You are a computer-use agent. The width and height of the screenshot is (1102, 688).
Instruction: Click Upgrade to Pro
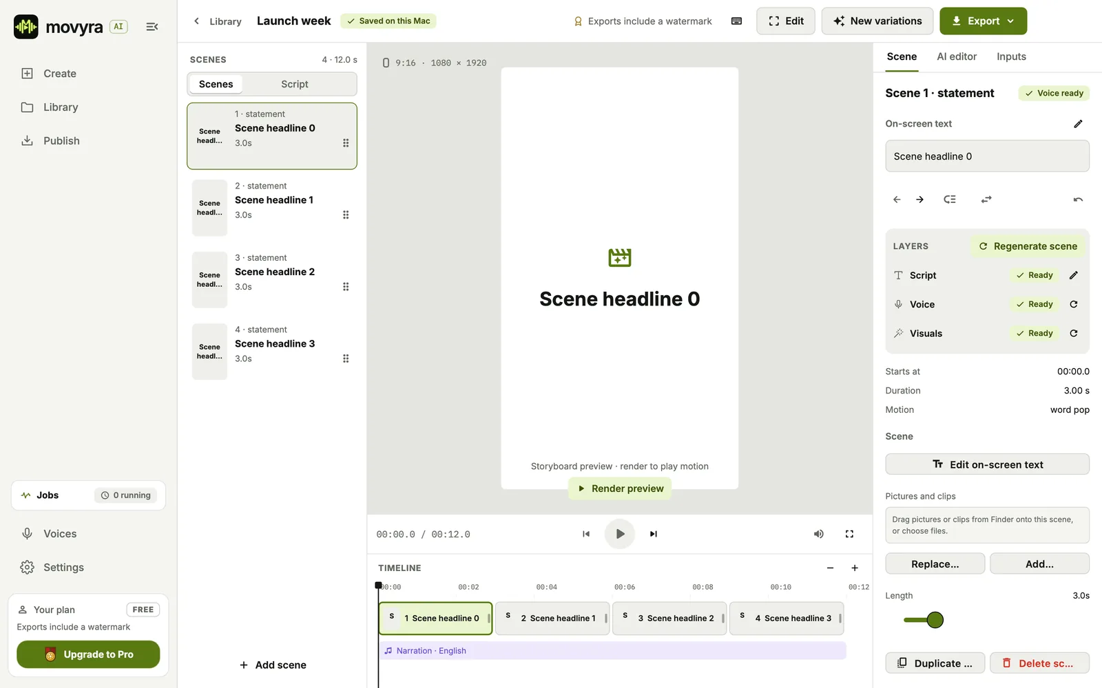click(88, 654)
